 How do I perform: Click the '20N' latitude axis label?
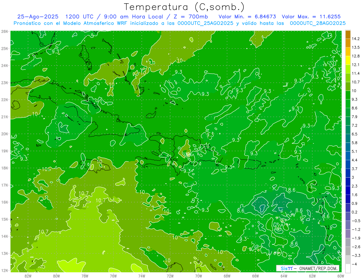click(5, 134)
